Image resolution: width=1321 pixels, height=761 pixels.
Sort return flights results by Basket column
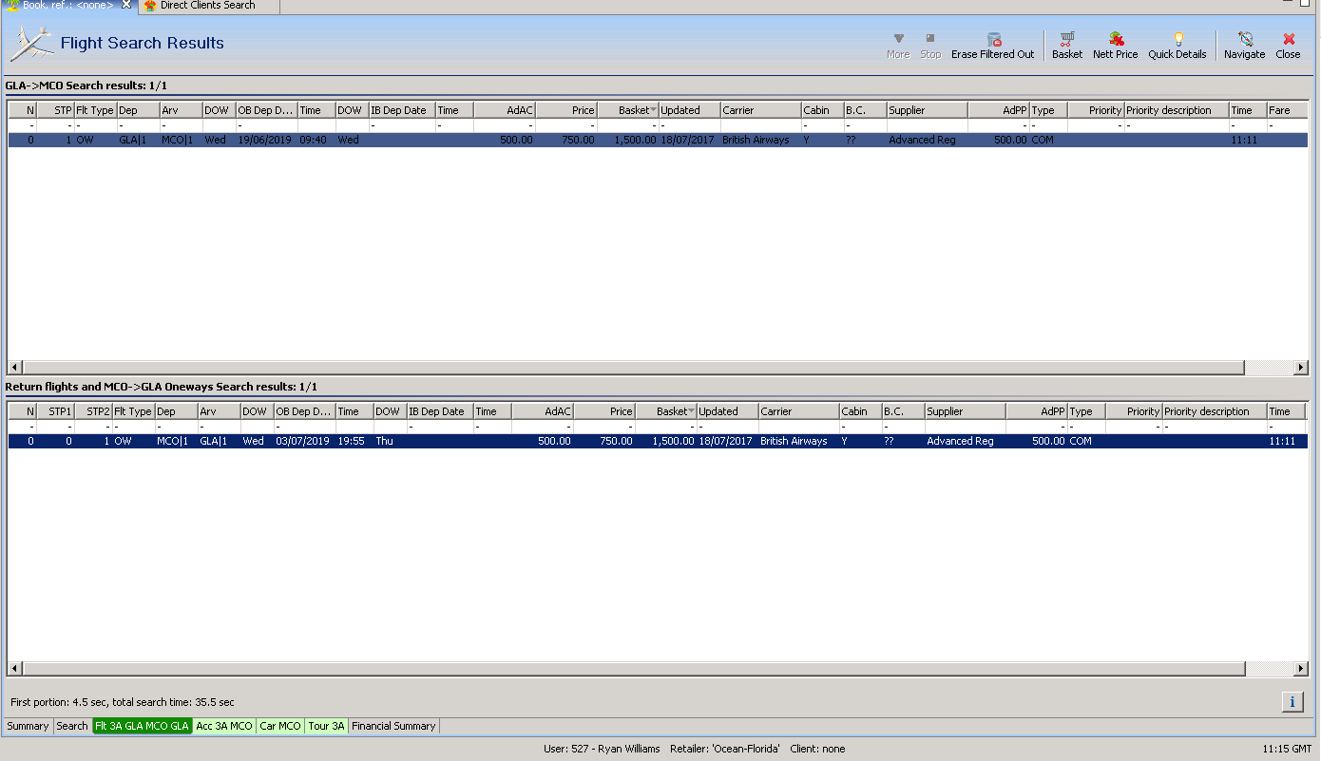tap(666, 411)
